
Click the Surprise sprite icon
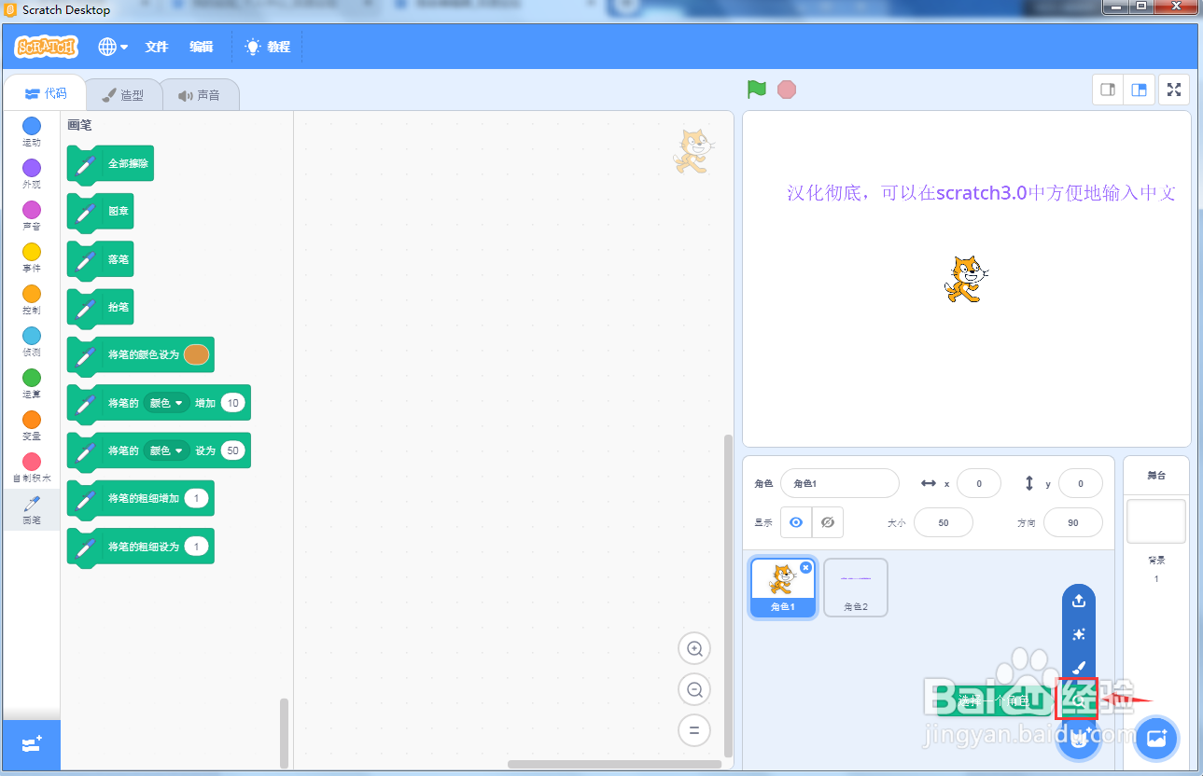pos(1078,634)
